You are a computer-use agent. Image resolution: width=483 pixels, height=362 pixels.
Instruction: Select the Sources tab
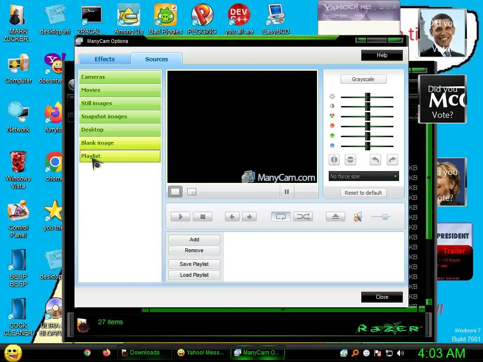(157, 59)
